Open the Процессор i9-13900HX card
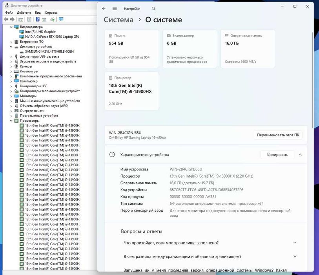 (131, 91)
